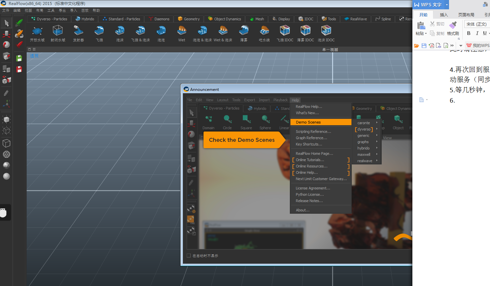Toggle Underline in WPS ribbon
The width and height of the screenshot is (490, 286).
click(485, 33)
